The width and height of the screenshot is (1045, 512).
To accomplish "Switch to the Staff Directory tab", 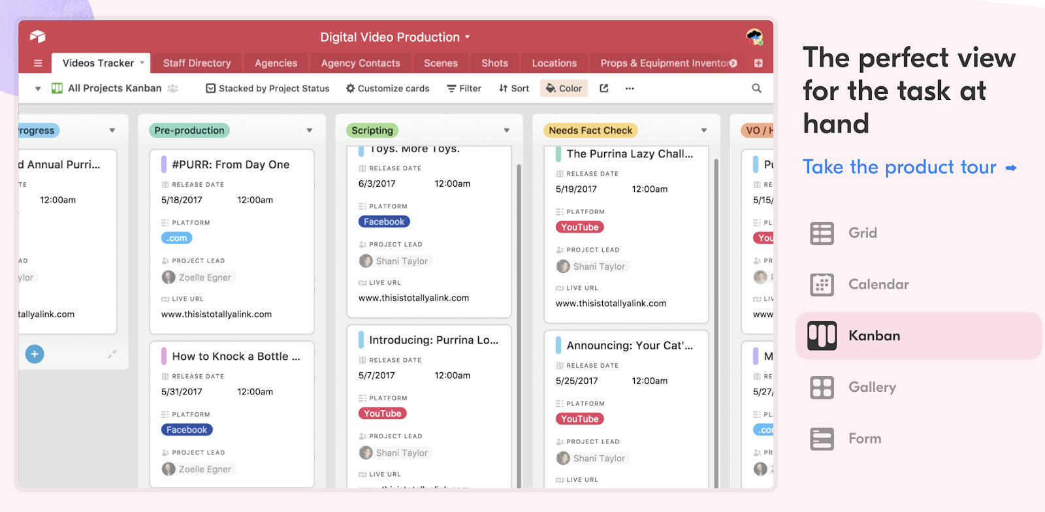I will pos(197,63).
